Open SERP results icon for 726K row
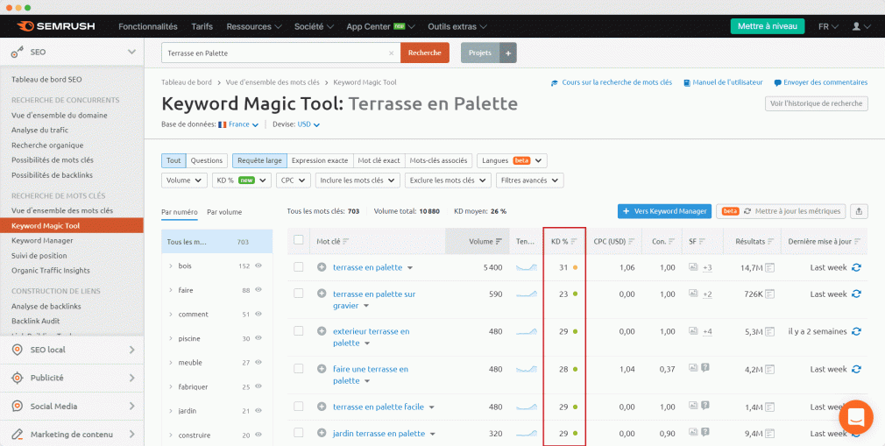 769,294
